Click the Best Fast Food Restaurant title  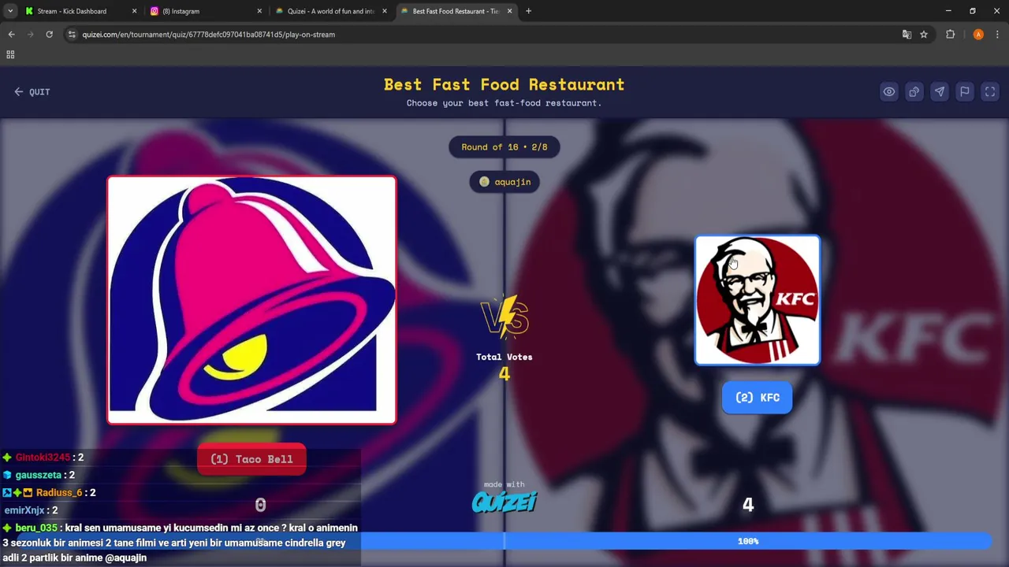504,84
